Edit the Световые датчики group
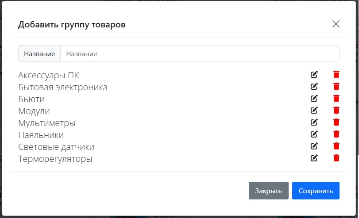The width and height of the screenshot is (359, 218). pyautogui.click(x=314, y=146)
